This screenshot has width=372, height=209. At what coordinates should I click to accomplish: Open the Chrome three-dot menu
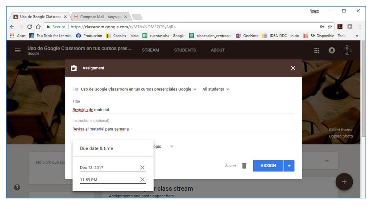pyautogui.click(x=360, y=27)
